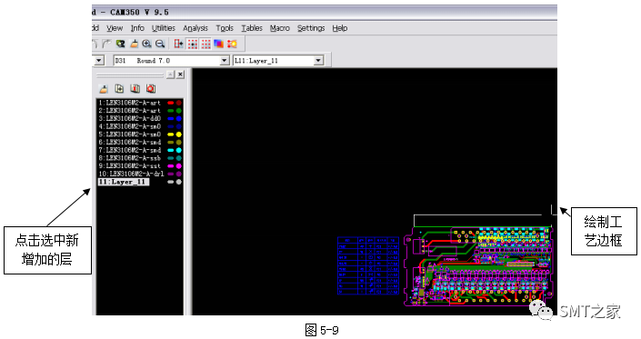641x339 pixels.
Task: Click the redraw broom icon in layer panel
Action: 104,89
